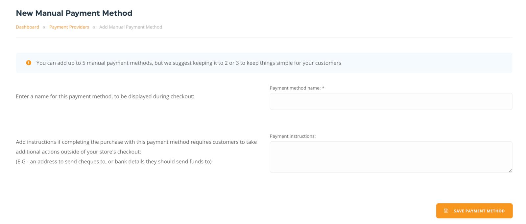526x224 pixels.
Task: Click the 'Payment instructions:' field label
Action: coord(292,136)
